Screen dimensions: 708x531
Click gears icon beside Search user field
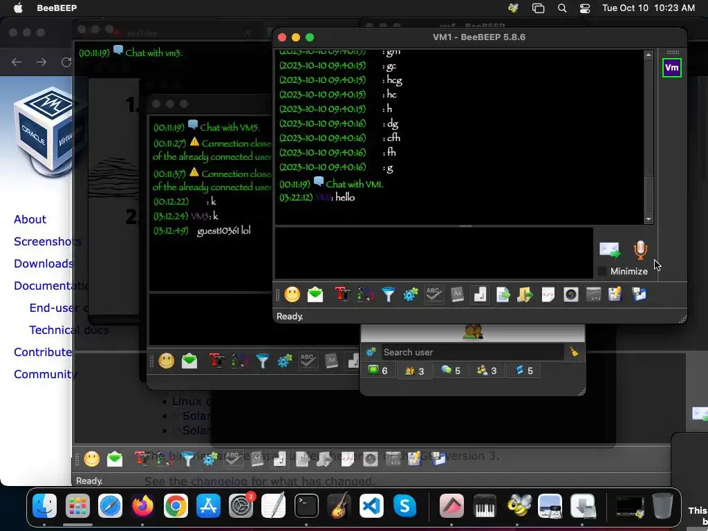(x=371, y=352)
